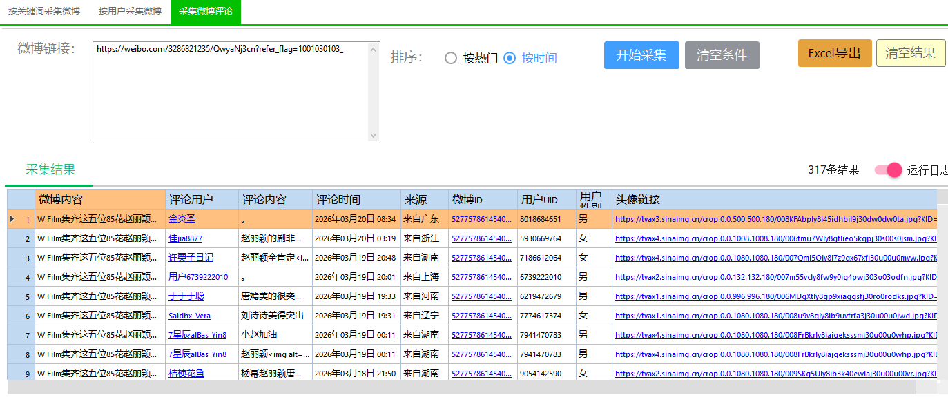Select 按时间 sort radio button
The height and width of the screenshot is (397, 948).
tap(510, 59)
